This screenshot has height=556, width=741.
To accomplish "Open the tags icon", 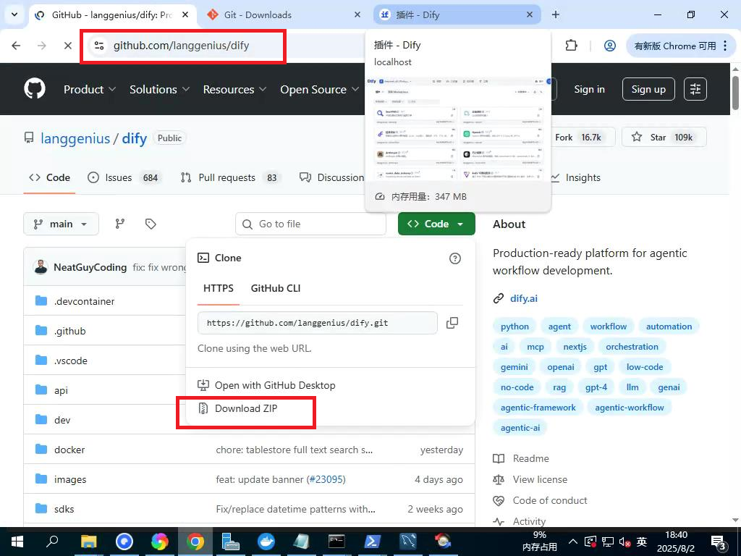I will [x=151, y=224].
